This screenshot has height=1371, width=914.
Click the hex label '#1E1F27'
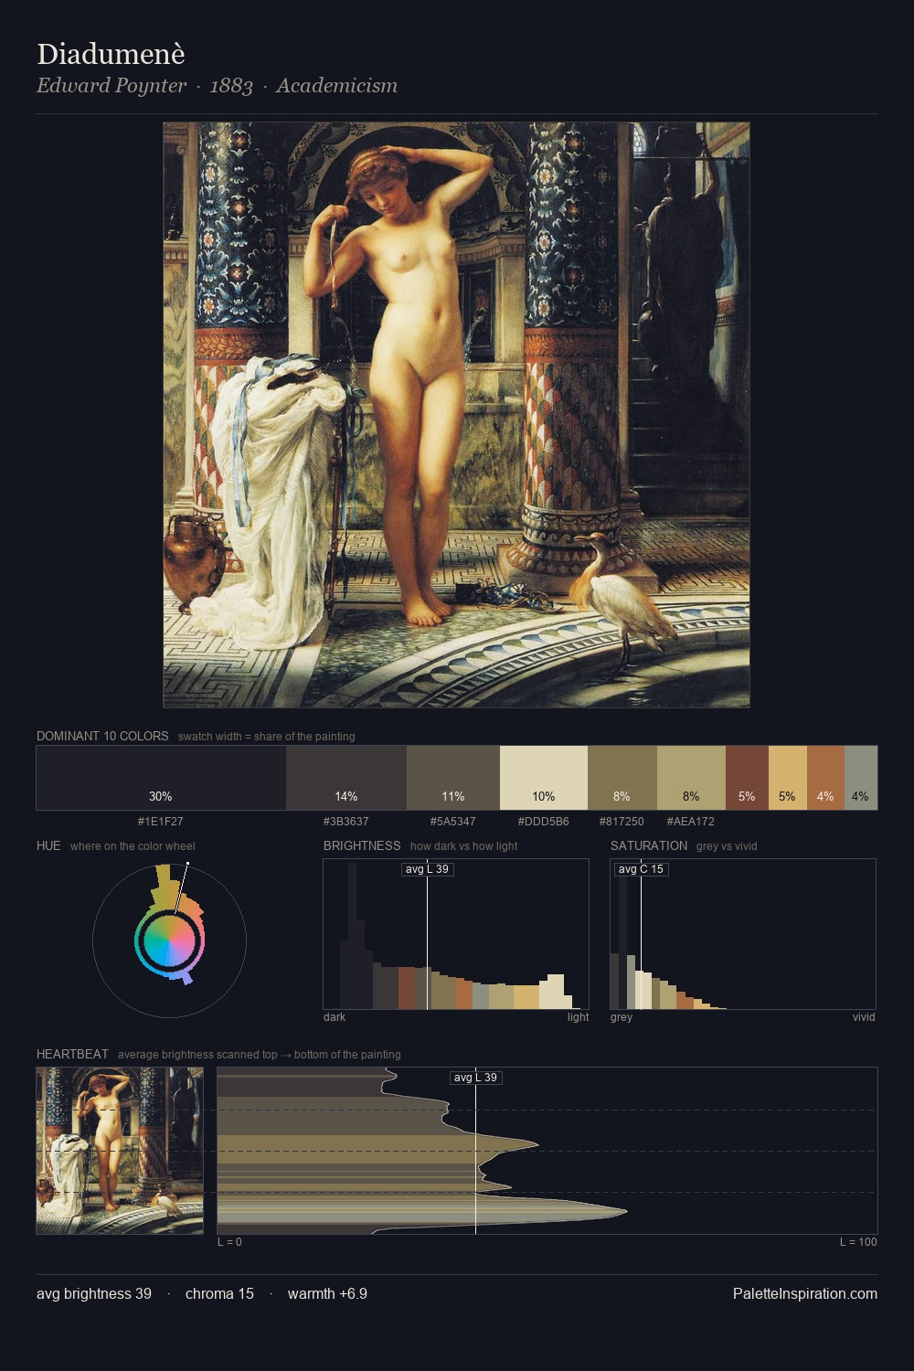pyautogui.click(x=161, y=822)
